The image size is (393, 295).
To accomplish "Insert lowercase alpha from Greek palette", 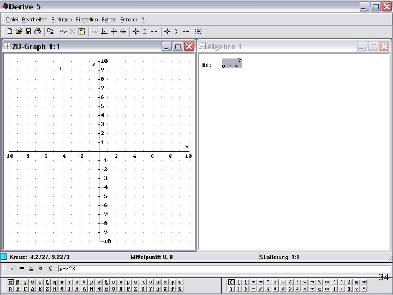I will point(10,282).
